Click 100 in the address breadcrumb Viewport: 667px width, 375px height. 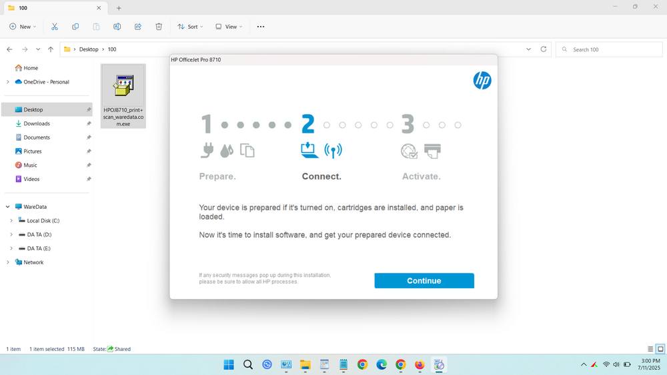click(112, 49)
